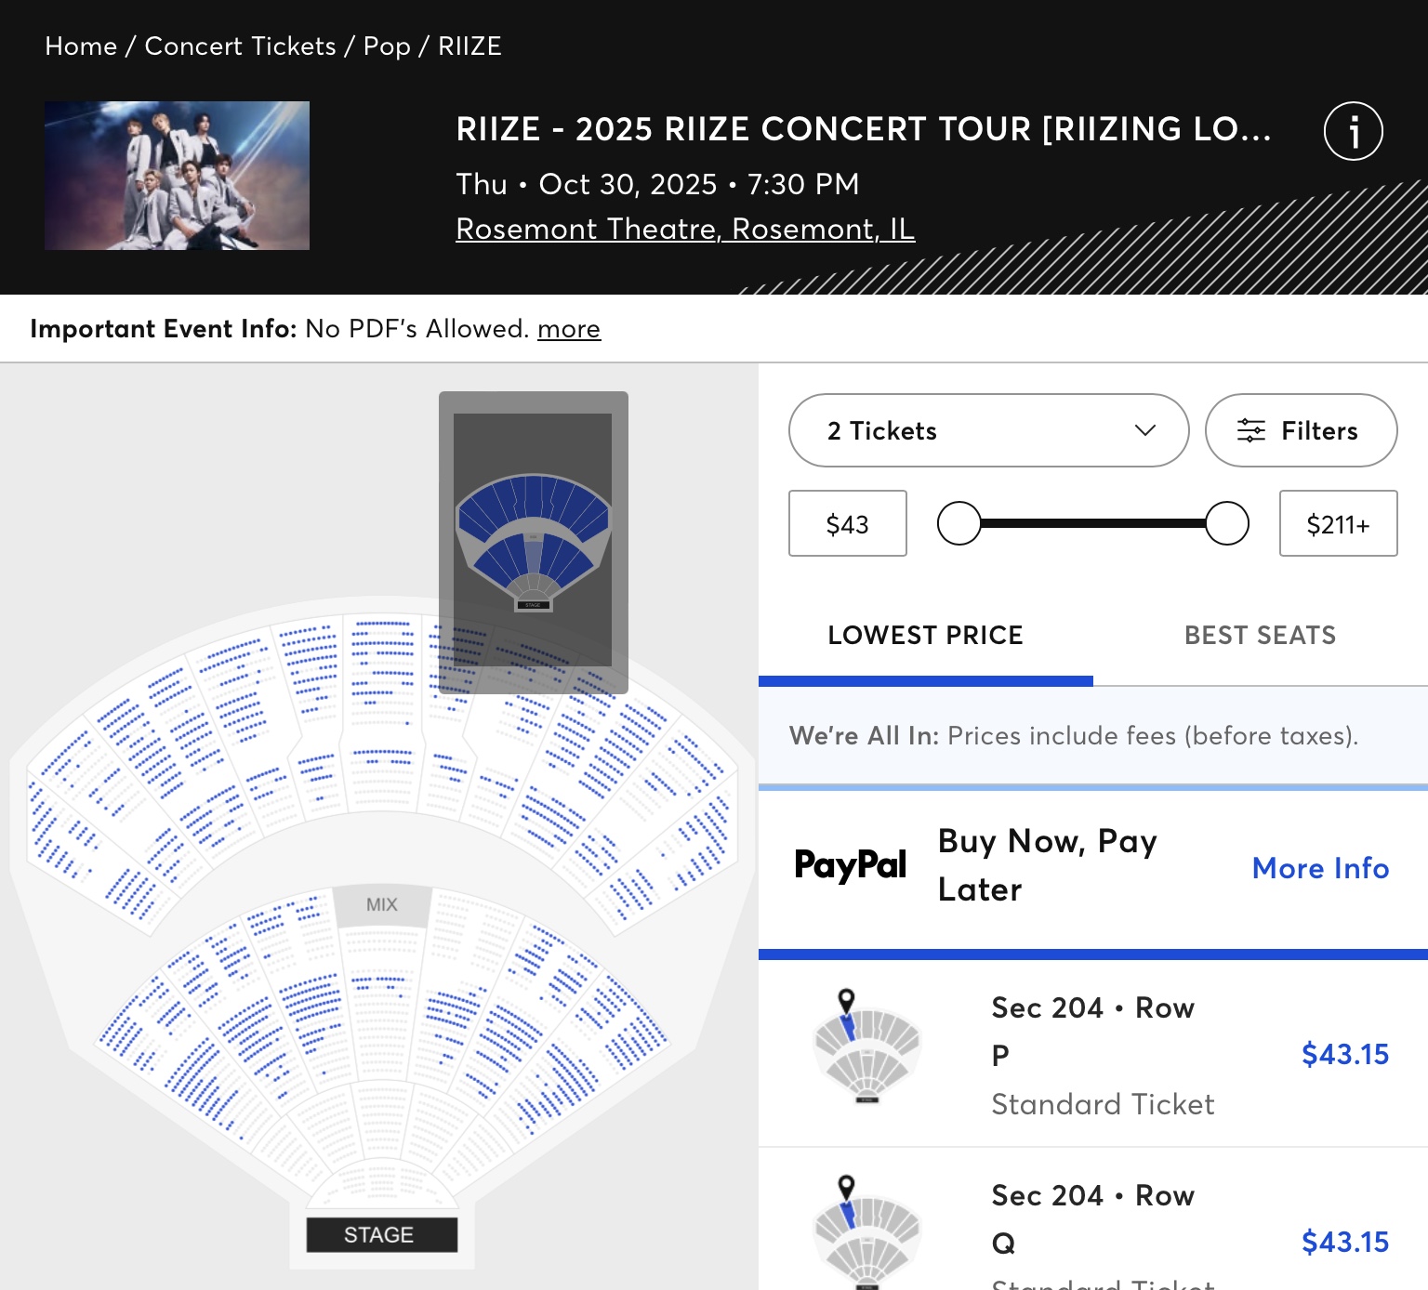This screenshot has height=1290, width=1428.
Task: Click the minimum price slider handle
Action: (959, 523)
